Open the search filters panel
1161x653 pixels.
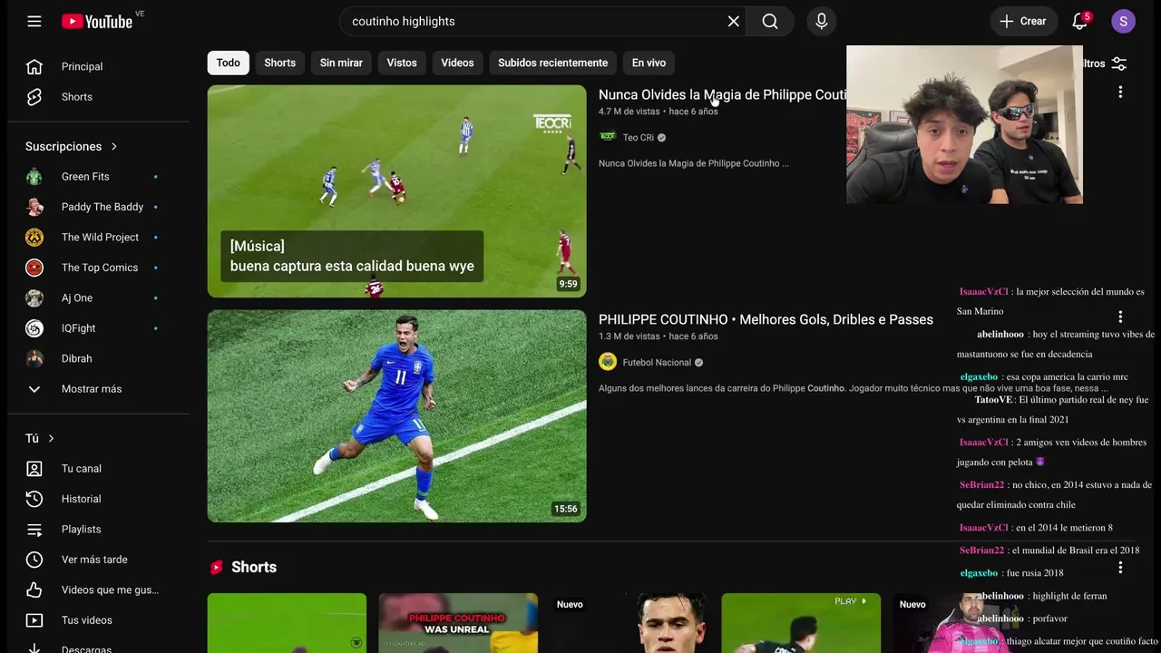point(1106,63)
